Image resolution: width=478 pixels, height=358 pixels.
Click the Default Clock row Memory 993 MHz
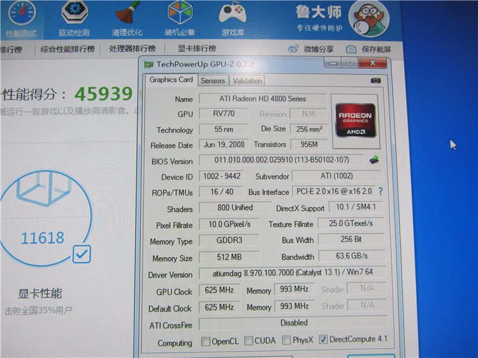(x=294, y=306)
